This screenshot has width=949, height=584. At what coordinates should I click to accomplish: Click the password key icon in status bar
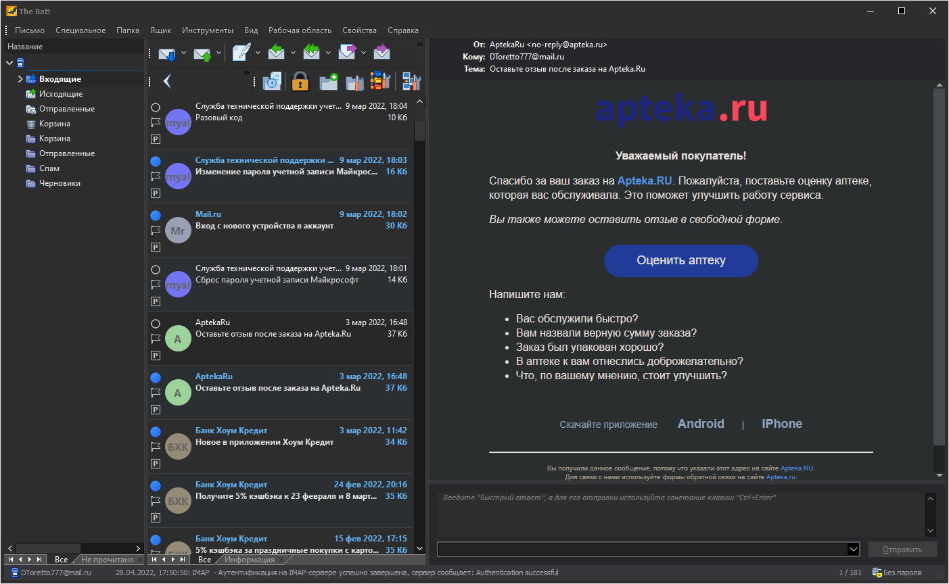[x=877, y=573]
